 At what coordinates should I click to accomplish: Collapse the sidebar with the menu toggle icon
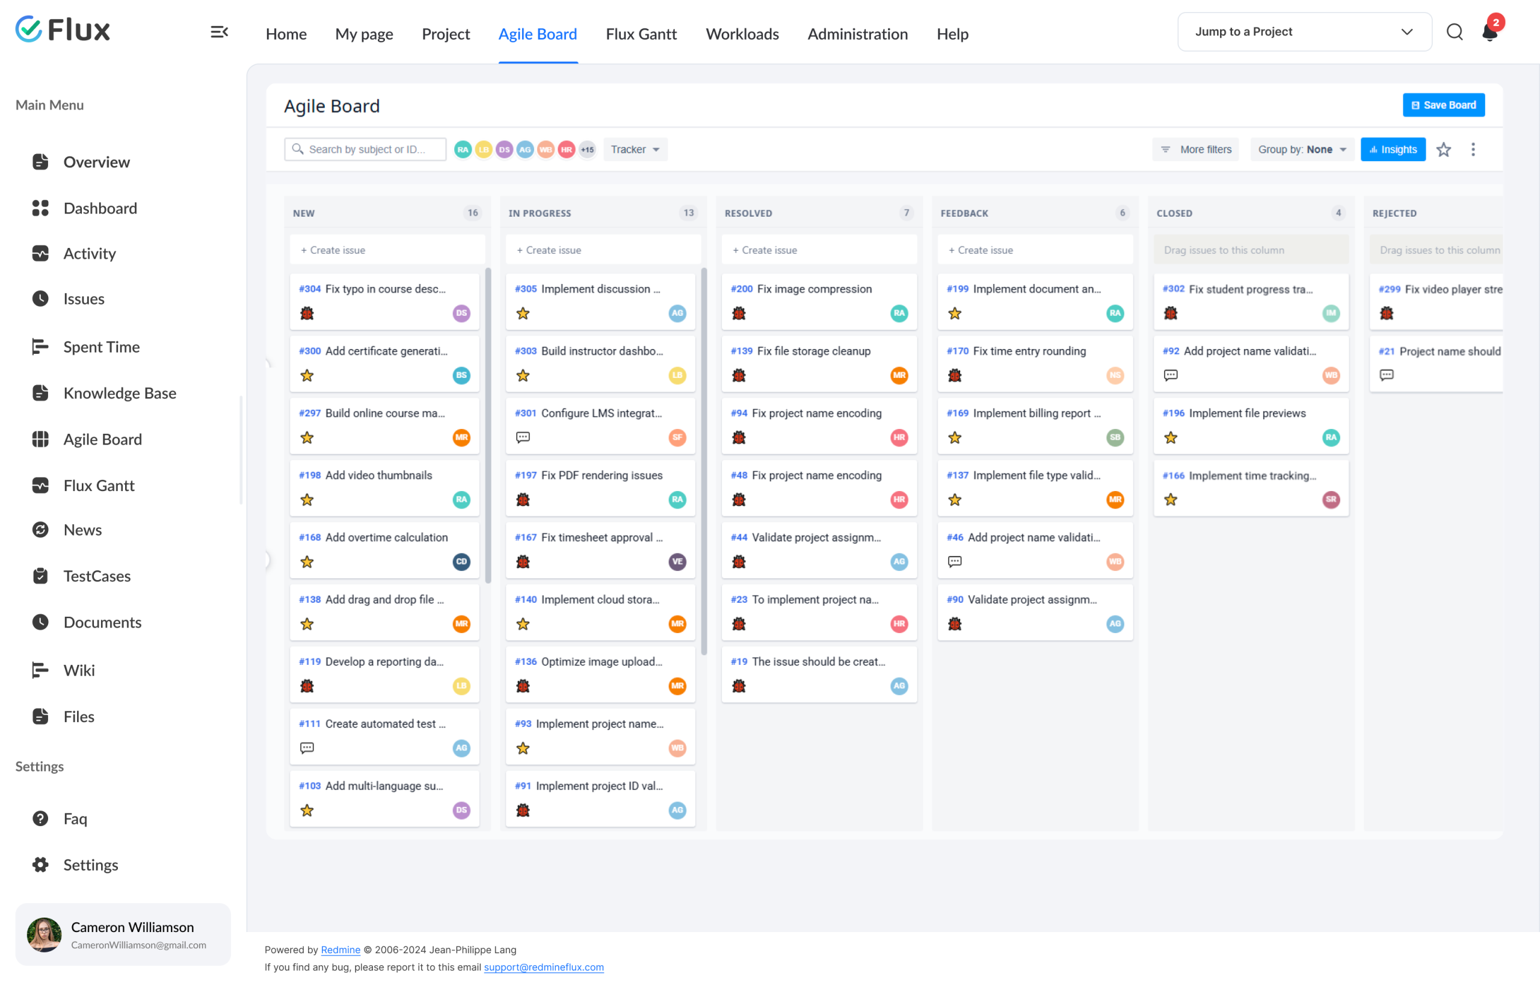220,32
